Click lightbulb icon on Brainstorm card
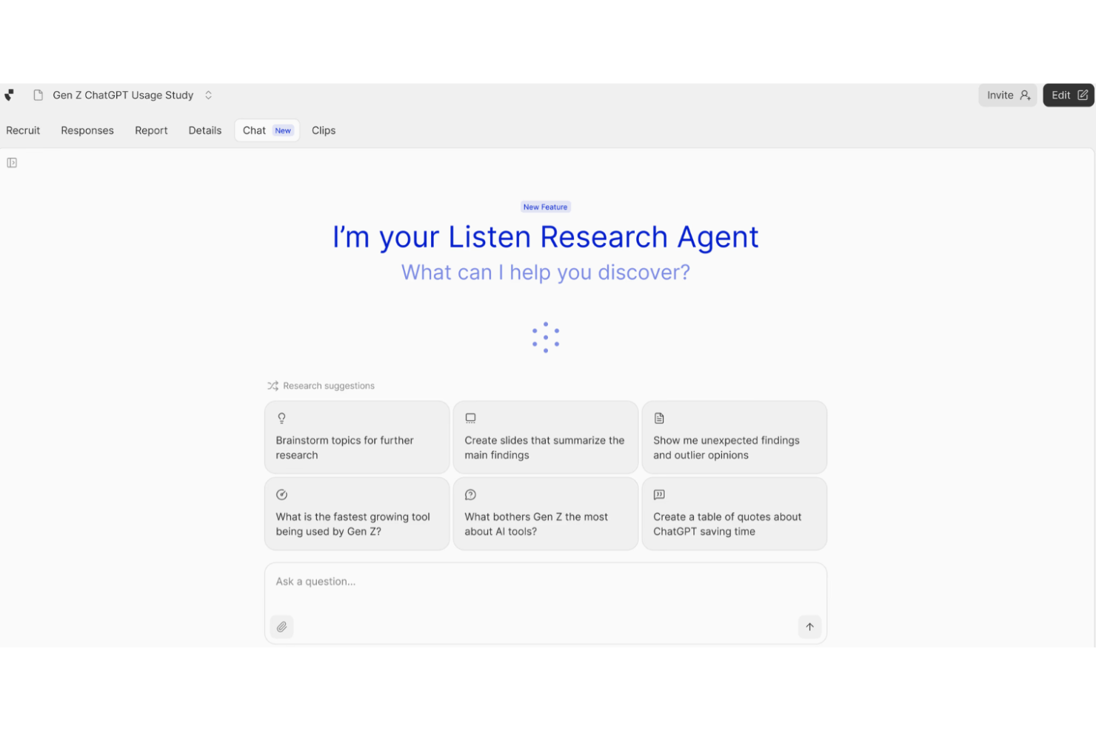Viewport: 1096px width, 731px height. [x=281, y=418]
